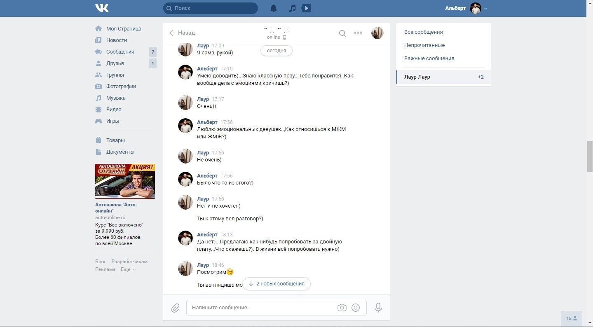Open the music player note icon
Viewport: 593px width, 327px height.
tap(292, 8)
